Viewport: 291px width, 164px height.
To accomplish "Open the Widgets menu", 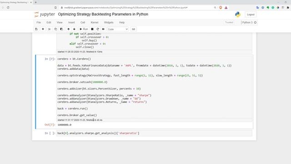I will click(109, 22).
